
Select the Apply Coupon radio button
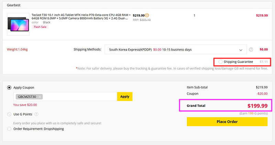tap(9, 87)
